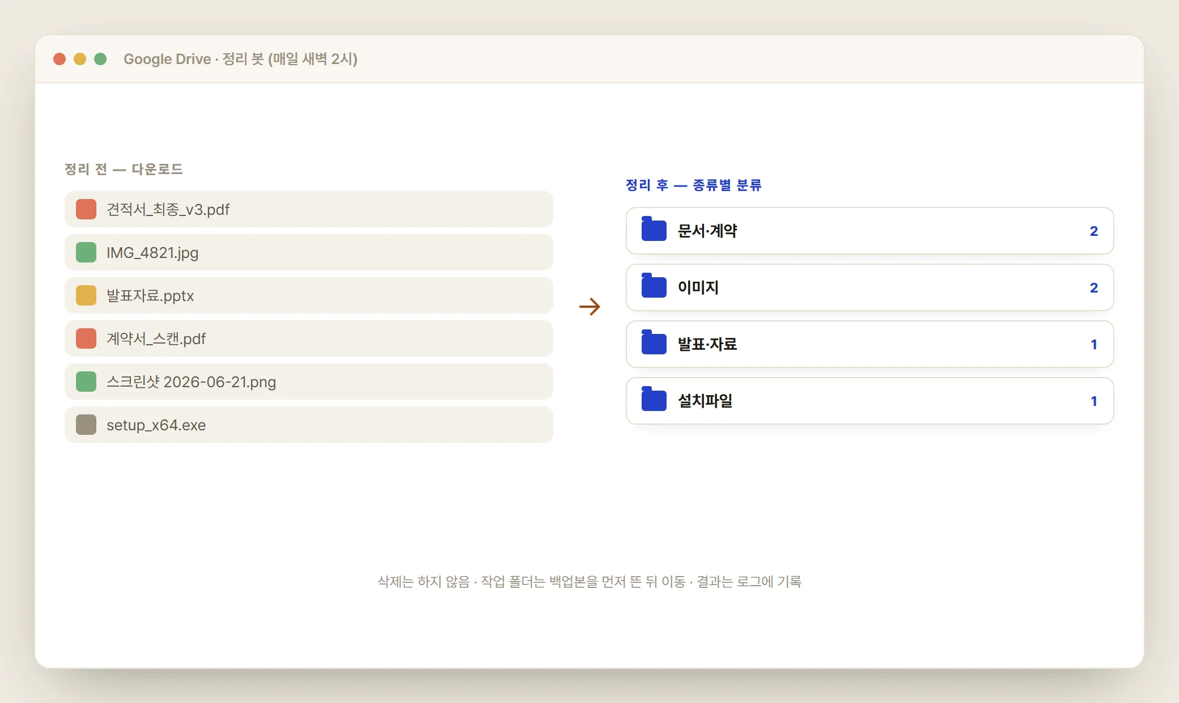
Task: Select the file name 스크린샷 2026-06-21.png
Action: [192, 382]
